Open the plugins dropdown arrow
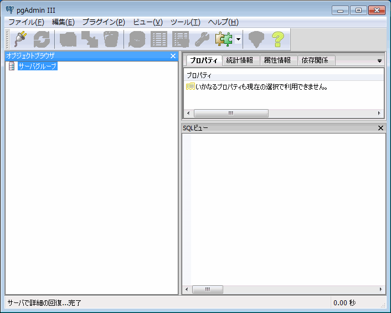 click(x=238, y=39)
